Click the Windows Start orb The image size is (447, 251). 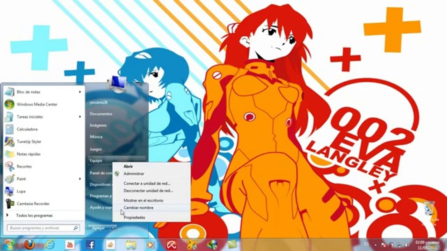[x=9, y=244]
